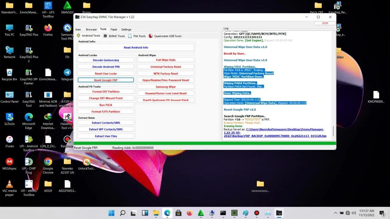Select the Network desktop icon
390x219 pixels.
(x=9, y=52)
